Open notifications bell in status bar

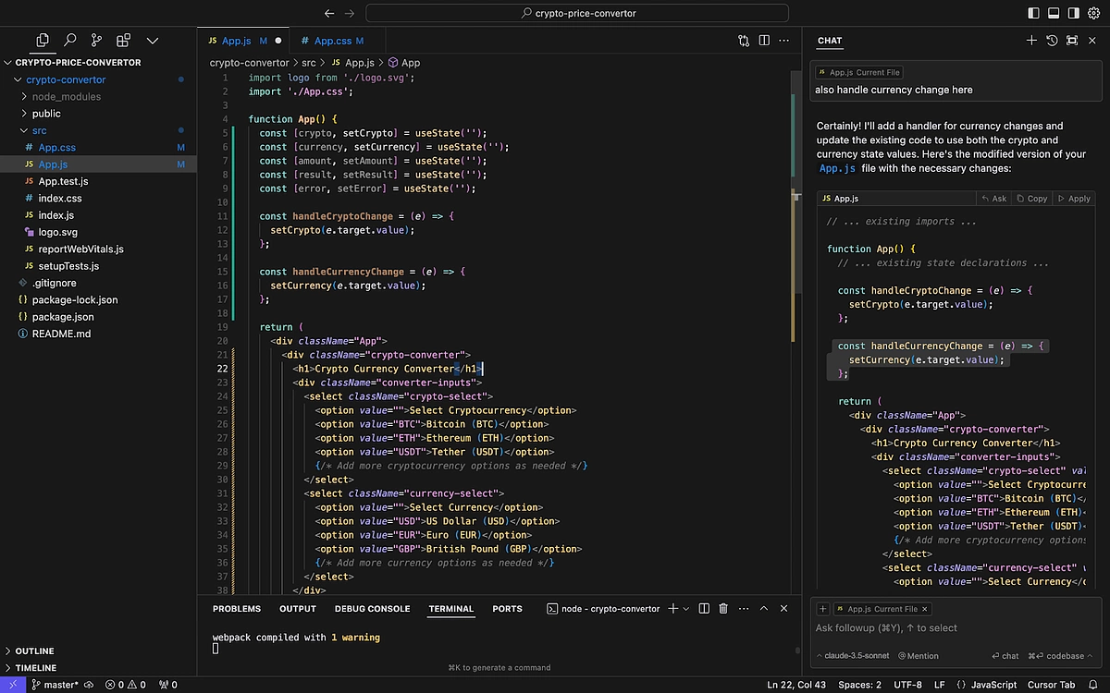pyautogui.click(x=1093, y=685)
